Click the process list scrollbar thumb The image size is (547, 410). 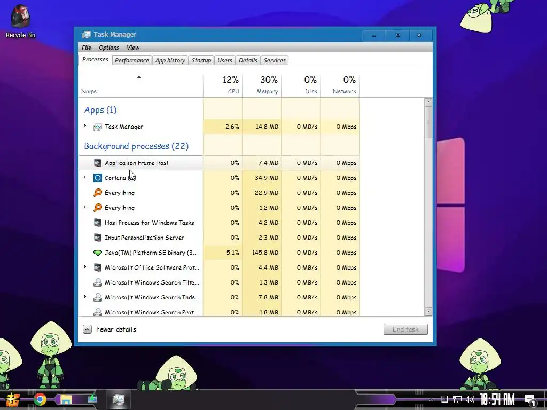428,122
